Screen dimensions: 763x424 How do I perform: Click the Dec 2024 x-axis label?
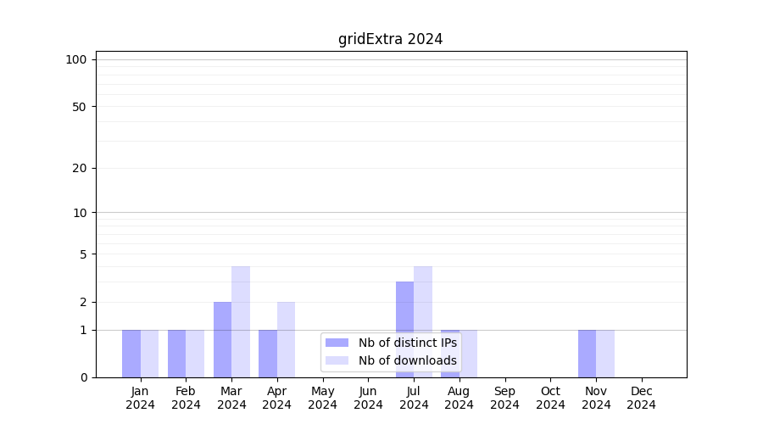(641, 398)
